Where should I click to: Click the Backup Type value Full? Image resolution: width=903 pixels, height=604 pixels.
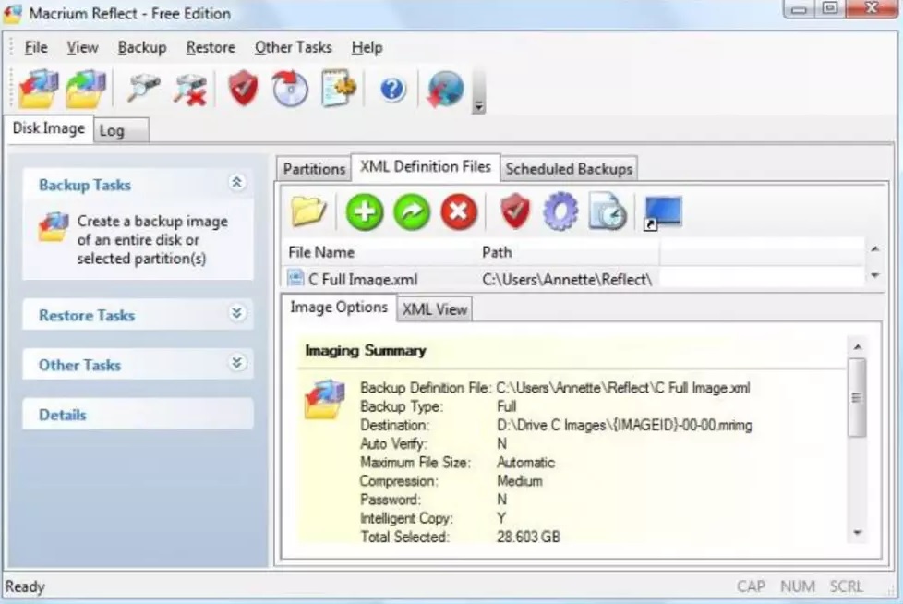coord(506,406)
